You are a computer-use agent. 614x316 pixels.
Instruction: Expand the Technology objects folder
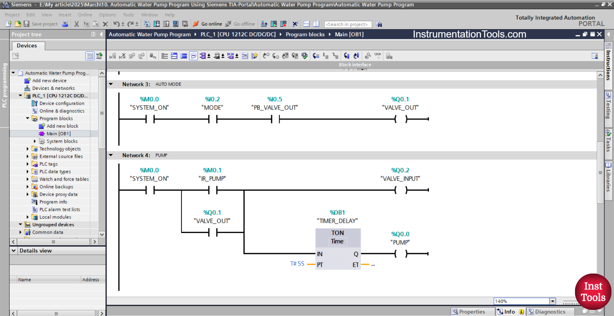point(27,149)
